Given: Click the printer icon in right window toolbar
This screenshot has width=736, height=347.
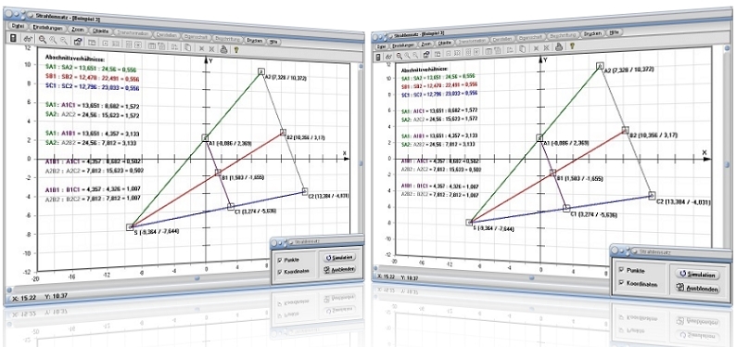Looking at the screenshot, I should 559,46.
